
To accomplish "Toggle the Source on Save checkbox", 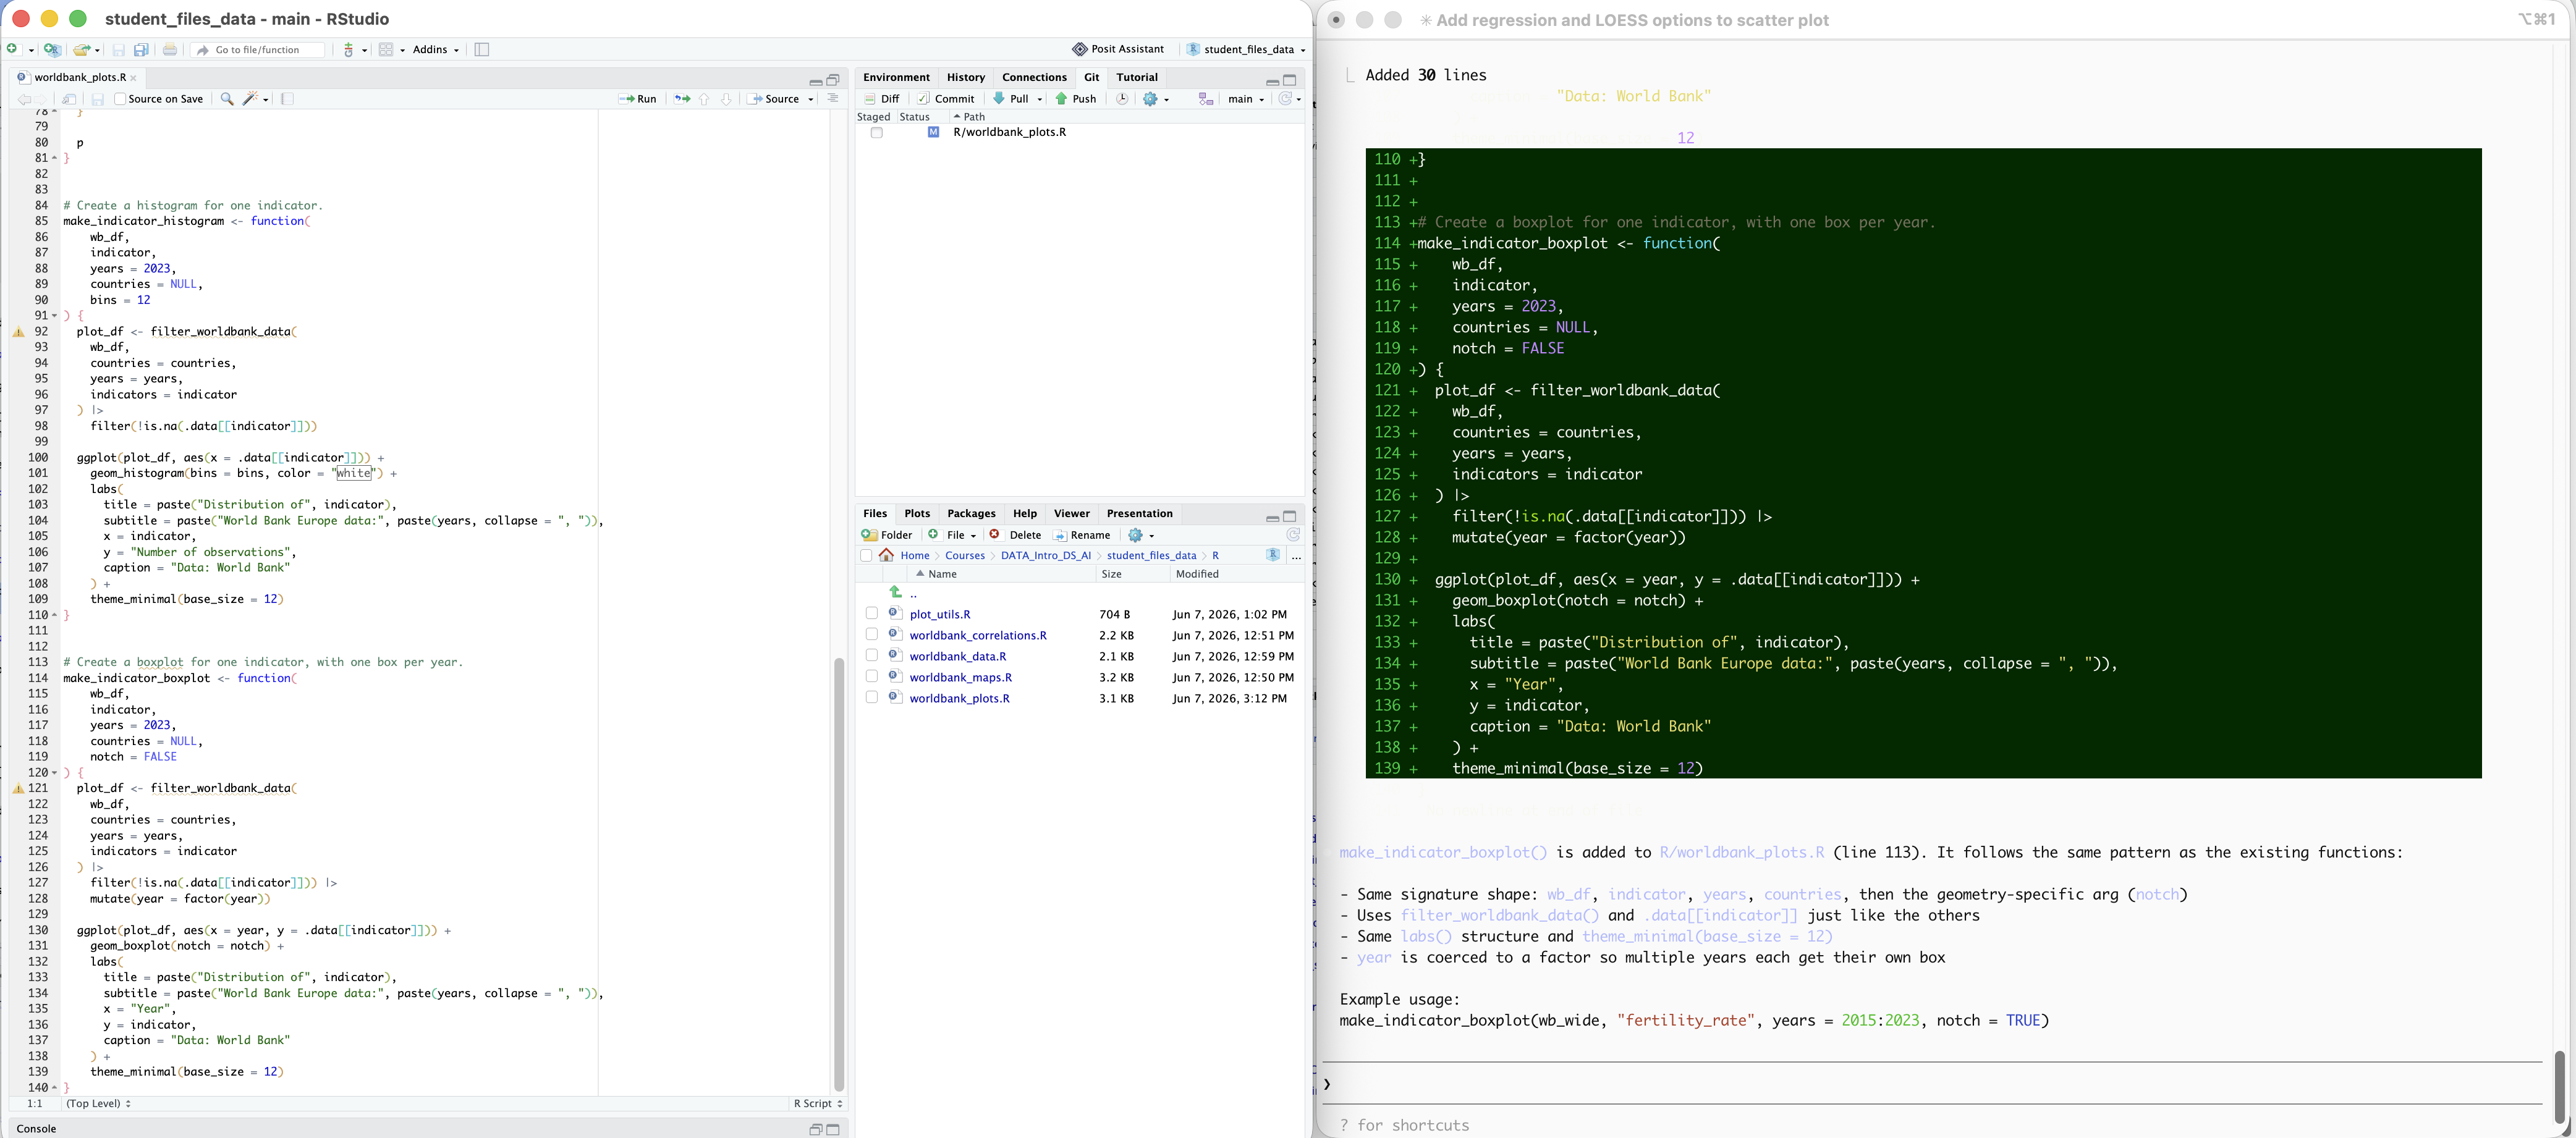I will tap(120, 99).
